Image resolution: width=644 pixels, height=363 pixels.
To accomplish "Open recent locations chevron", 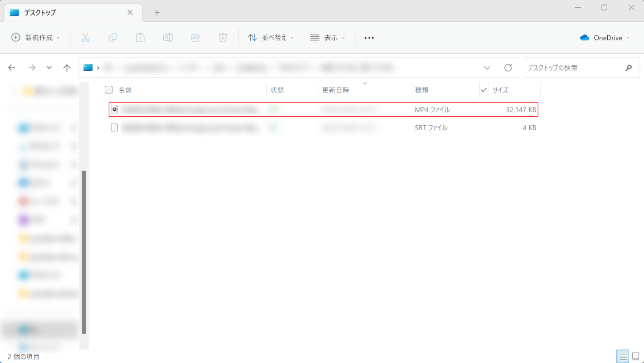I will (49, 68).
